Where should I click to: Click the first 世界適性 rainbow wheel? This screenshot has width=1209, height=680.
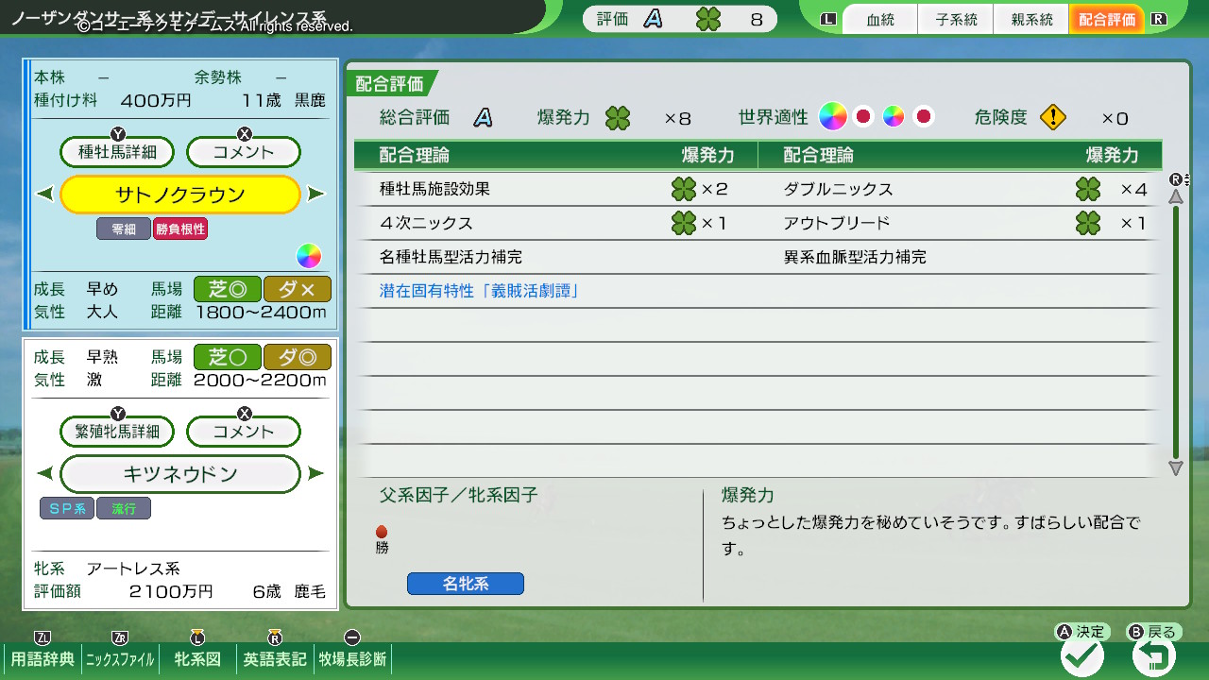[x=832, y=117]
